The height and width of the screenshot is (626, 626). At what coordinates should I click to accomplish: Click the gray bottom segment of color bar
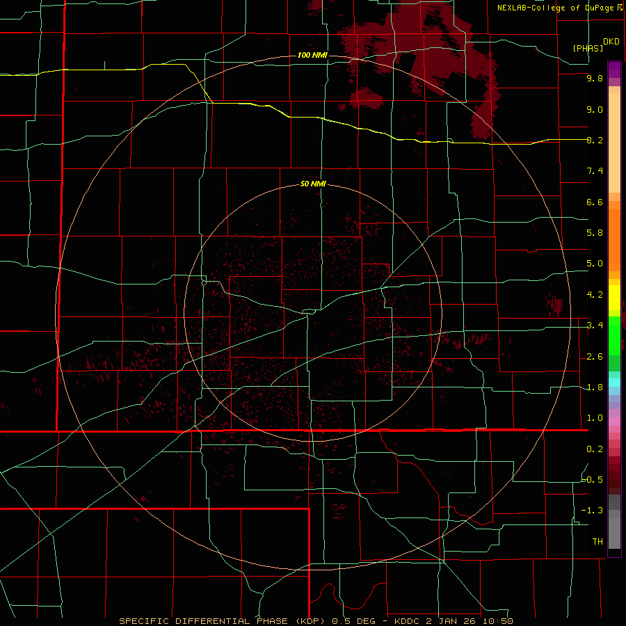coord(614,533)
